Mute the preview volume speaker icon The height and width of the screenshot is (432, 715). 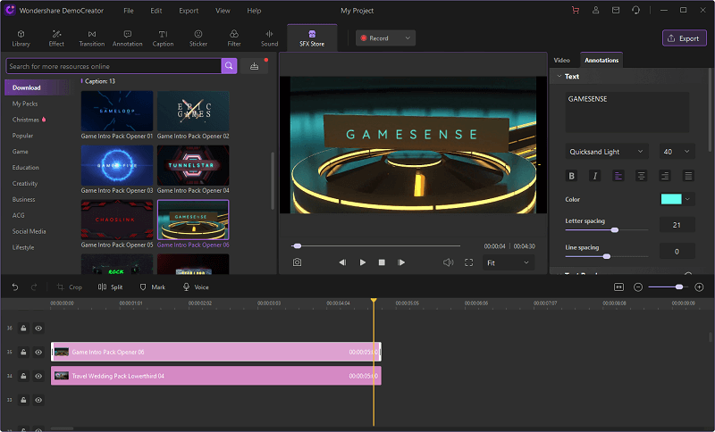[449, 262]
